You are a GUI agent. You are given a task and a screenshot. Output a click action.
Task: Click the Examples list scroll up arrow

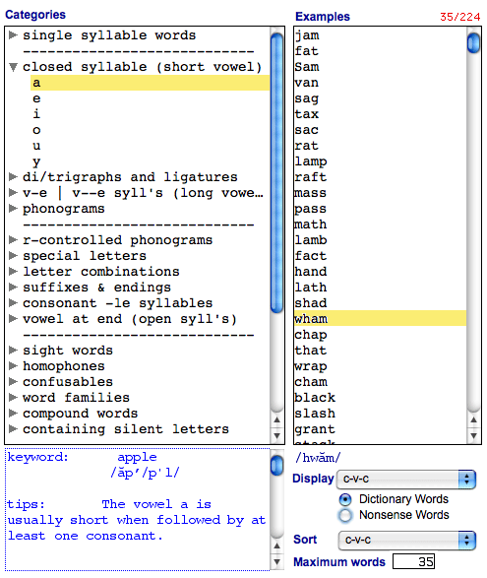pos(474,419)
